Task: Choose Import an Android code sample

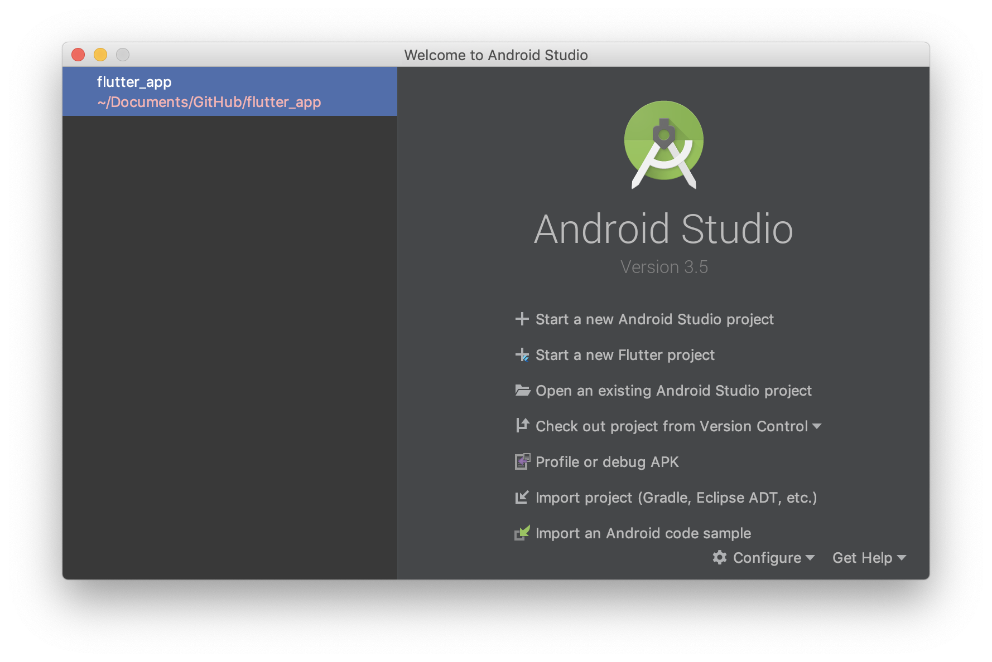Action: click(643, 533)
